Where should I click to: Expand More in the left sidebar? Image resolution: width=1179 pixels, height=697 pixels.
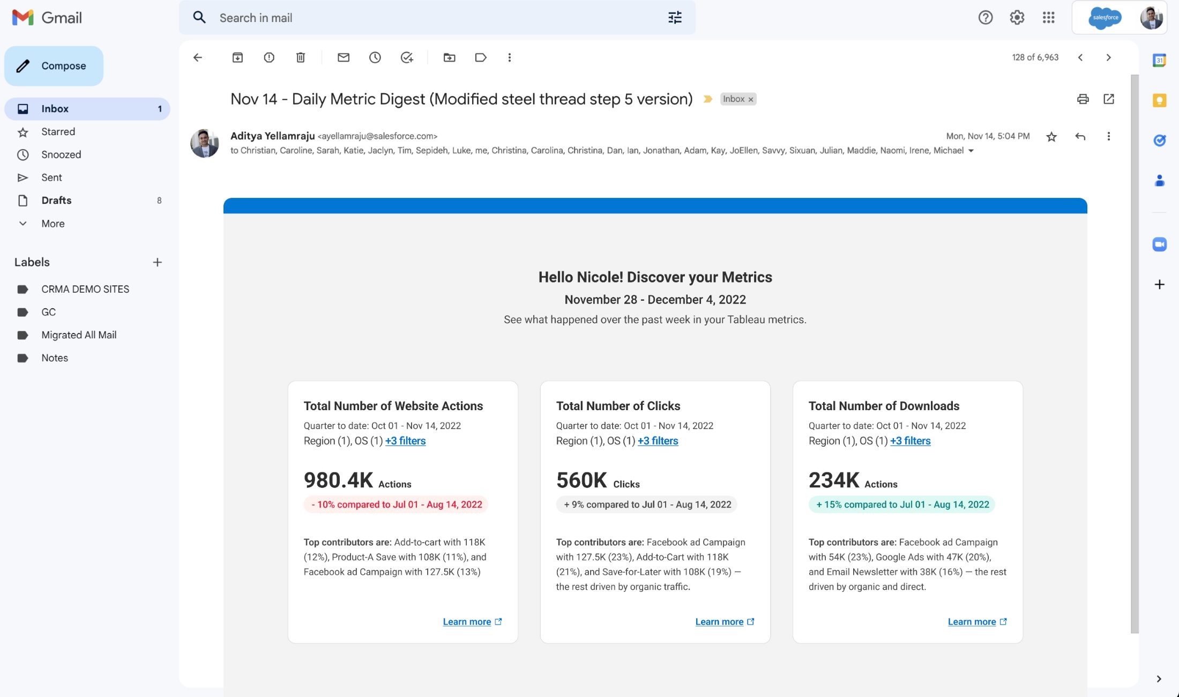click(x=53, y=224)
